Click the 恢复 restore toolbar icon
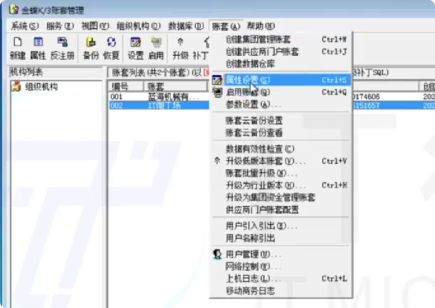435x308 pixels. click(x=111, y=48)
